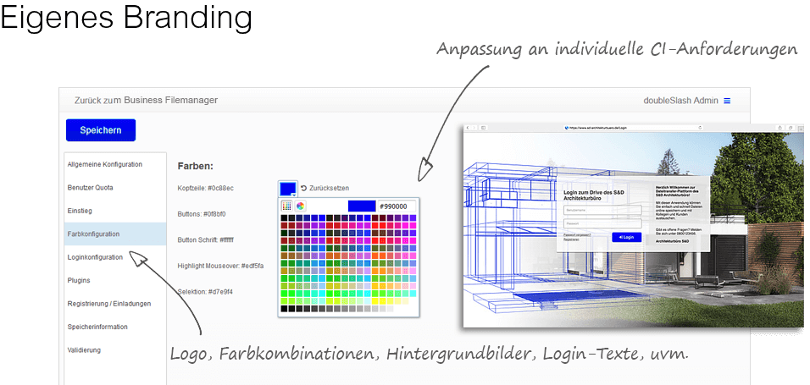810x385 pixels.
Task: Click the doubleSlash Admin user label
Action: tap(681, 101)
